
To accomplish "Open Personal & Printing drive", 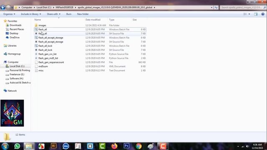I will pos(20,70).
